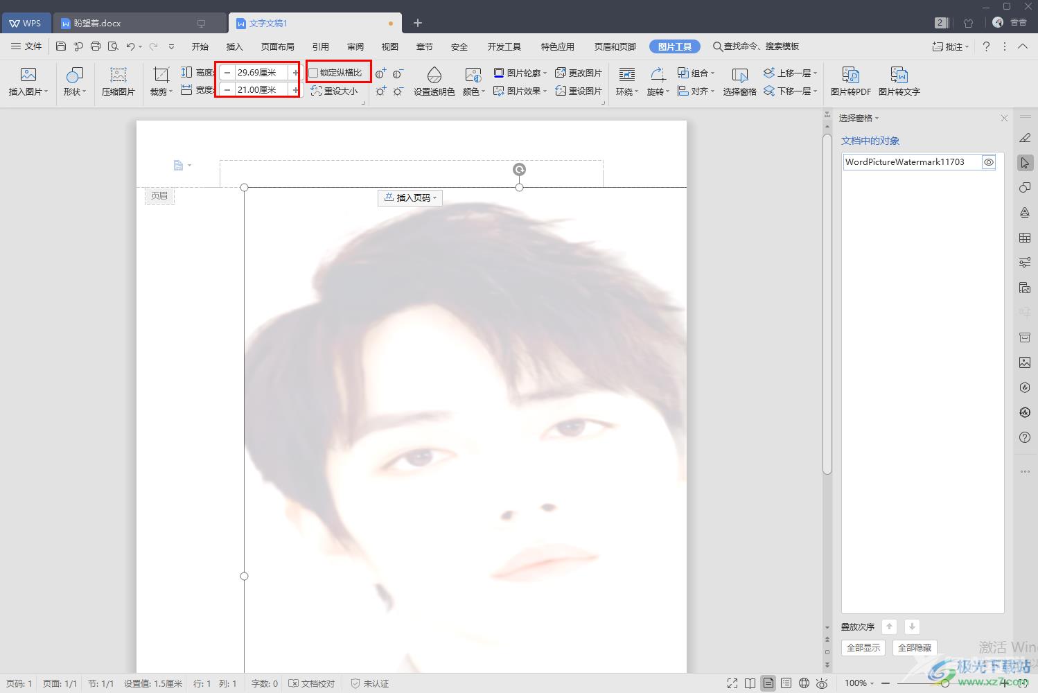The width and height of the screenshot is (1038, 693).
Task: Open the Comments (批注) button
Action: pyautogui.click(x=950, y=46)
